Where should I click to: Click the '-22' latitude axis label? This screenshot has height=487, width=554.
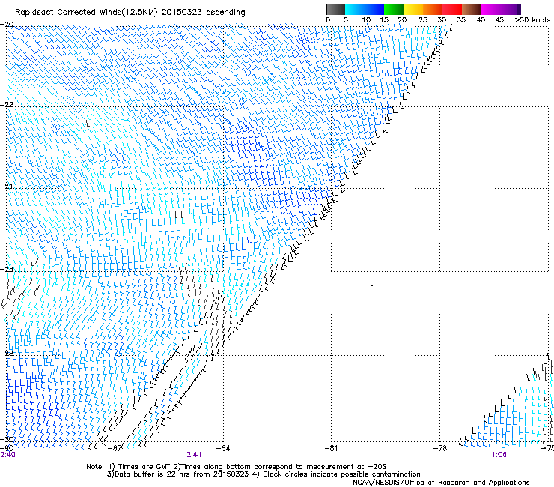click(x=7, y=105)
